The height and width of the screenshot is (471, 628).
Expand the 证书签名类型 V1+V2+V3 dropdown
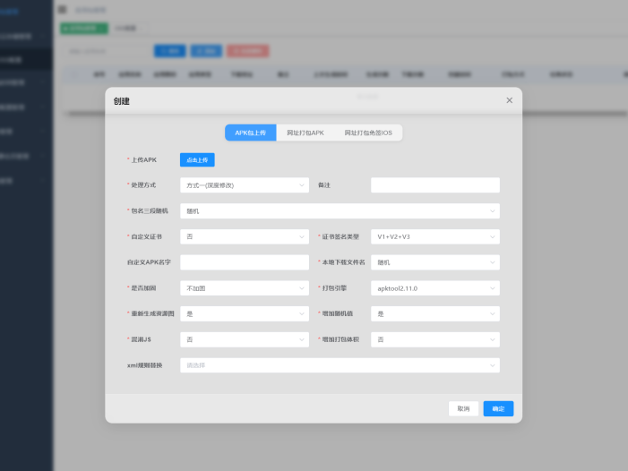434,237
